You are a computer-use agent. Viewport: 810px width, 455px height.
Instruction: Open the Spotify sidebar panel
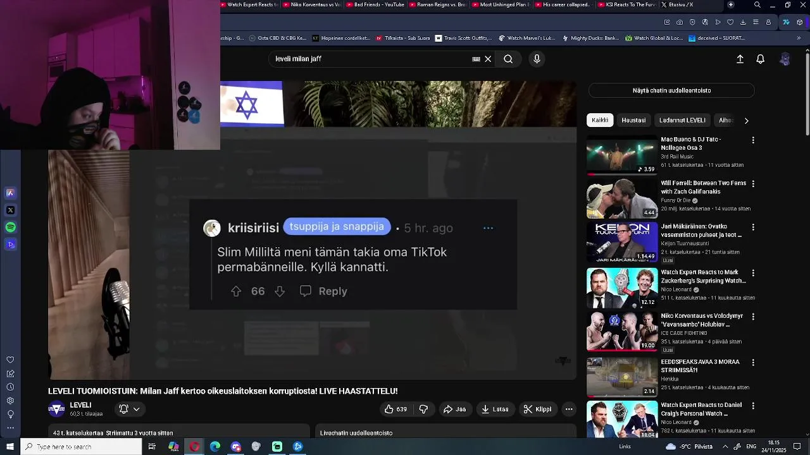(x=10, y=227)
